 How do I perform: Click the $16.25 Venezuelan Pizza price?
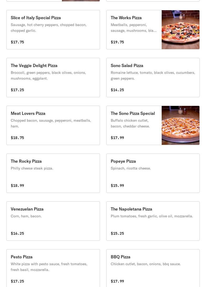pos(17,233)
